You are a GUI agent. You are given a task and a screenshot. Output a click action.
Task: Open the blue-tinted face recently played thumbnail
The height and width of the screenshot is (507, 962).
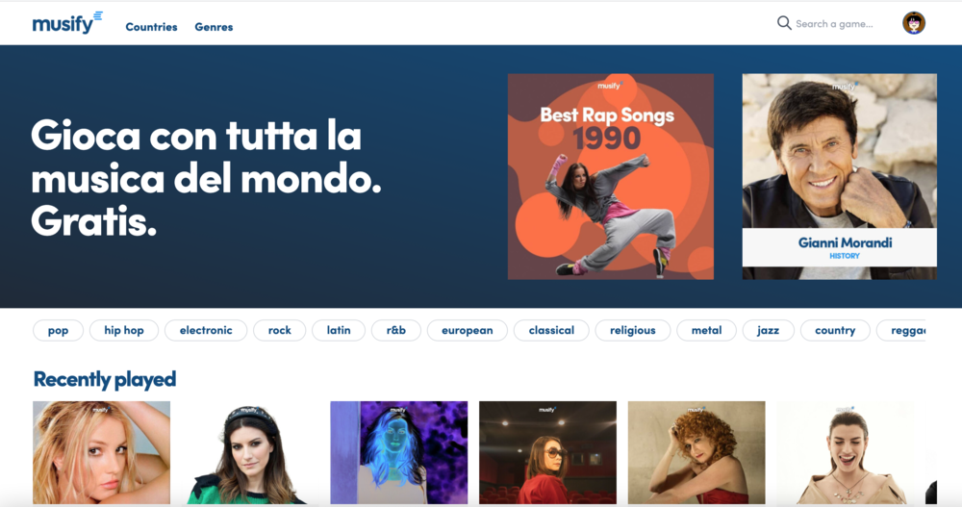[399, 453]
